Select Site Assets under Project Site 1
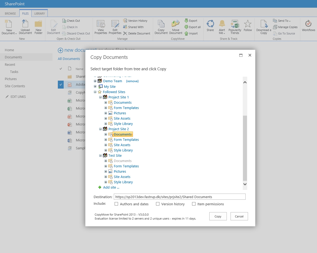This screenshot has width=317, height=253. pos(122,118)
